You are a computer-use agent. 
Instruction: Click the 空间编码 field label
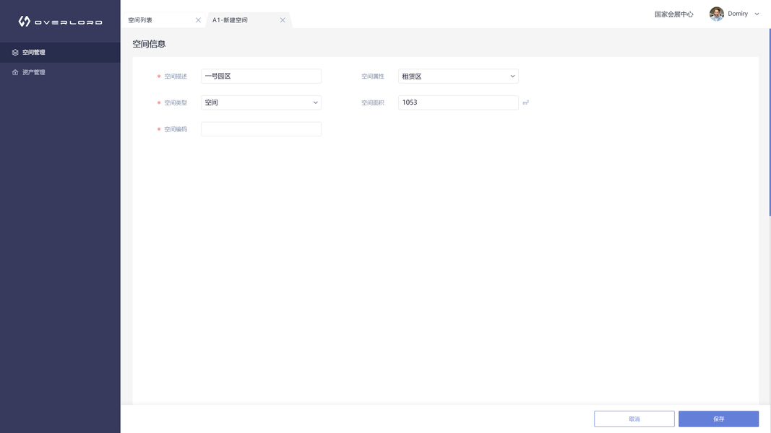point(176,130)
